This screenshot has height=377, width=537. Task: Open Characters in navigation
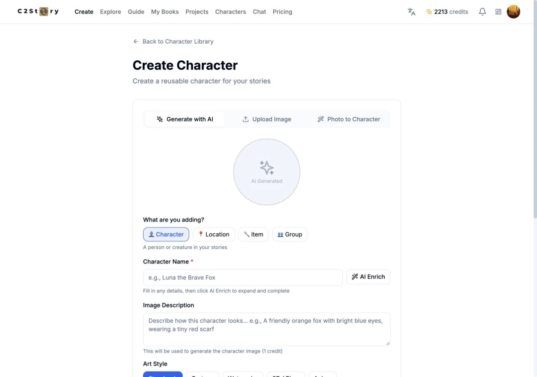[x=231, y=12]
